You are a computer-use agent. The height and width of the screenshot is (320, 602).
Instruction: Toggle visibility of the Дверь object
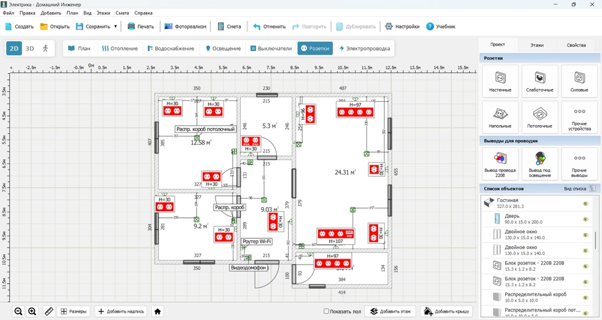(x=585, y=220)
